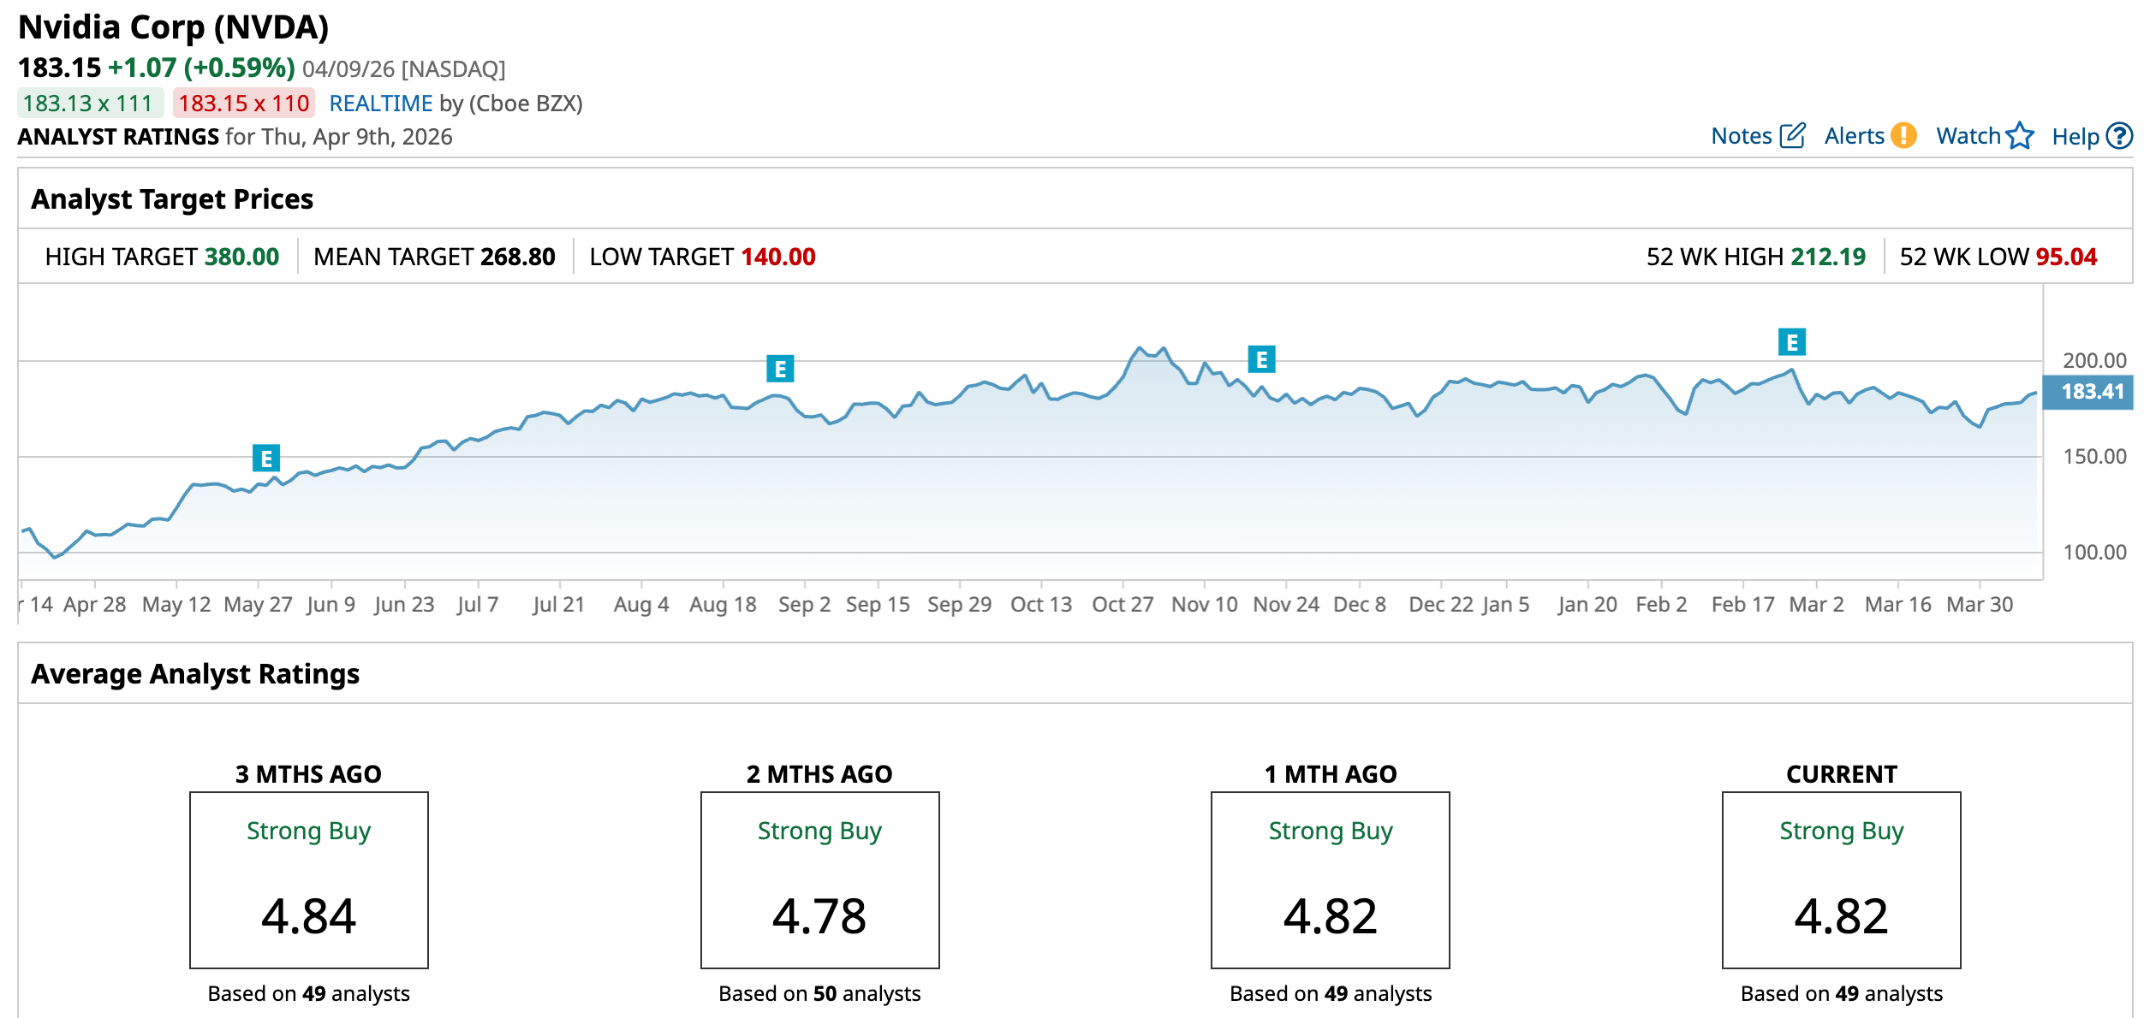Click the Notes pencil edit icon

(1792, 136)
